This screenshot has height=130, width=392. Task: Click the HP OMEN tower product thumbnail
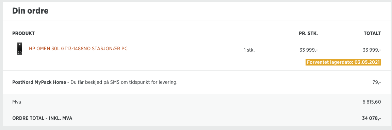20,49
